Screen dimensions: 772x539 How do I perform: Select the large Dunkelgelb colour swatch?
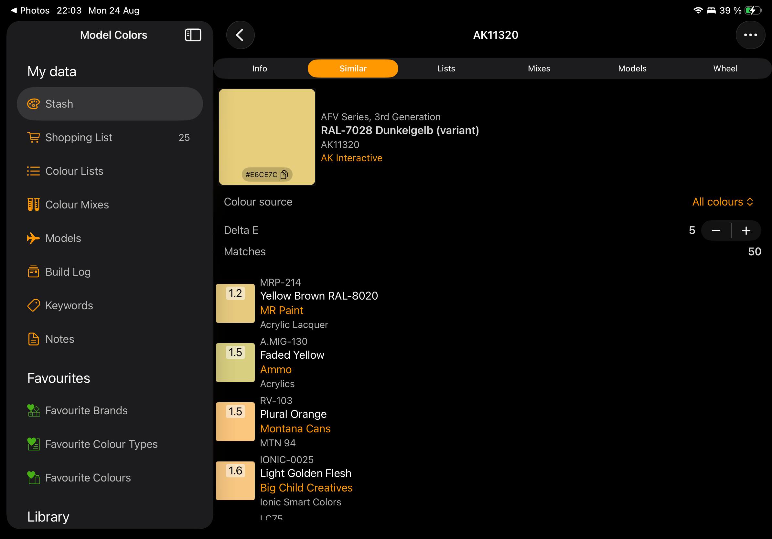click(267, 137)
